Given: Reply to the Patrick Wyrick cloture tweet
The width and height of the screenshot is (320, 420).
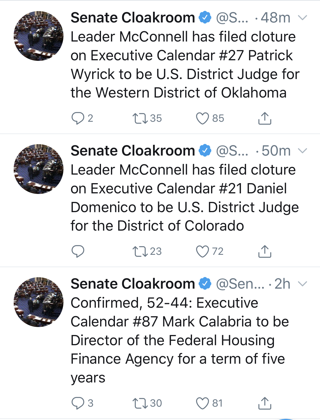Looking at the screenshot, I should coord(78,118).
